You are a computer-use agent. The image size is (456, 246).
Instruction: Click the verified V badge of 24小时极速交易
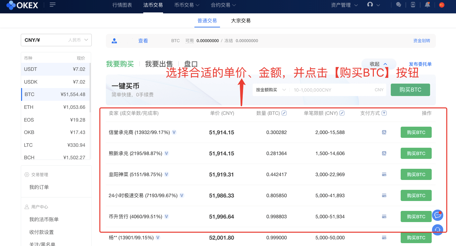click(182, 195)
